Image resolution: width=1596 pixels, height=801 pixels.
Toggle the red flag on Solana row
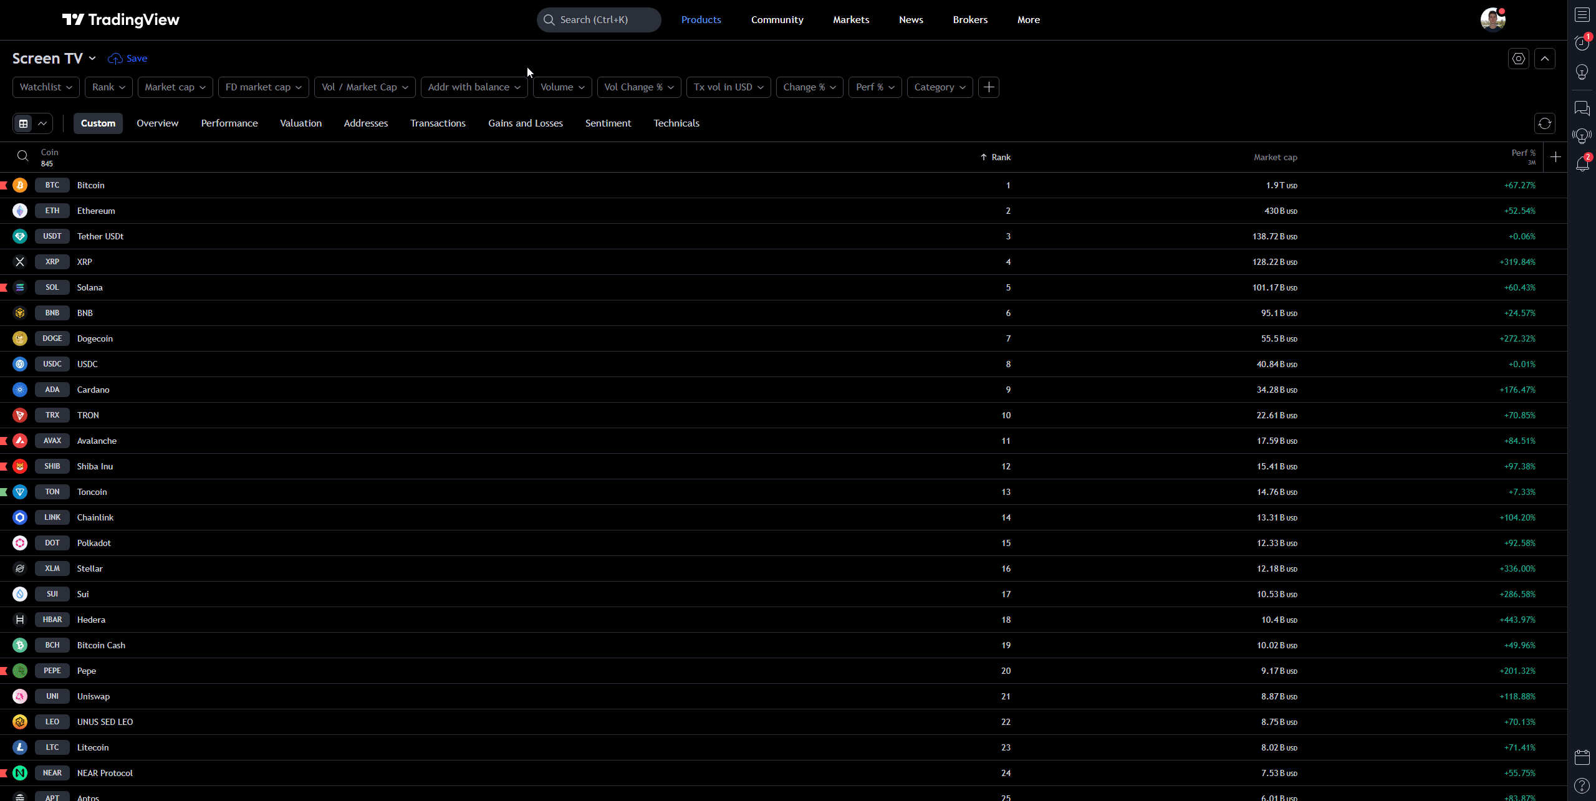tap(4, 287)
